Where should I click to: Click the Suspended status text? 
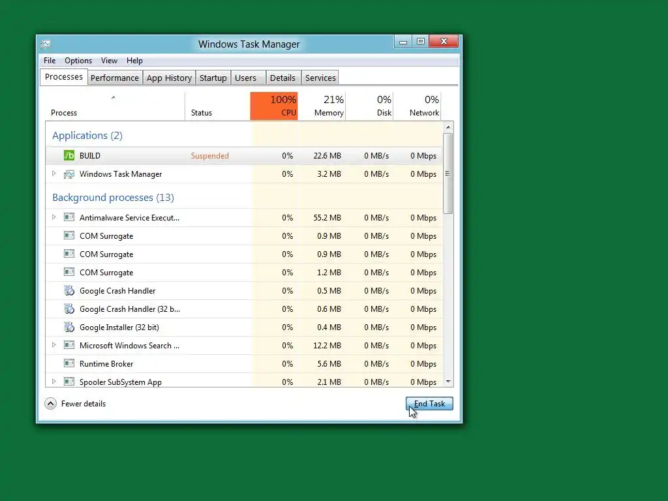coord(209,155)
